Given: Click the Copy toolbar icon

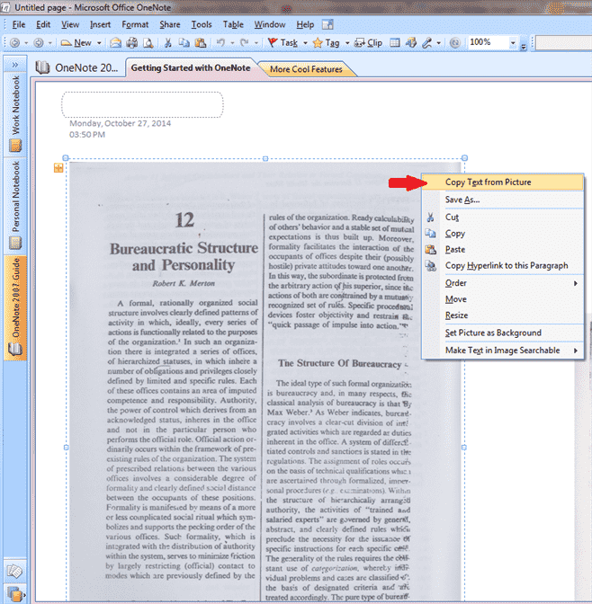Looking at the screenshot, I should [x=184, y=43].
